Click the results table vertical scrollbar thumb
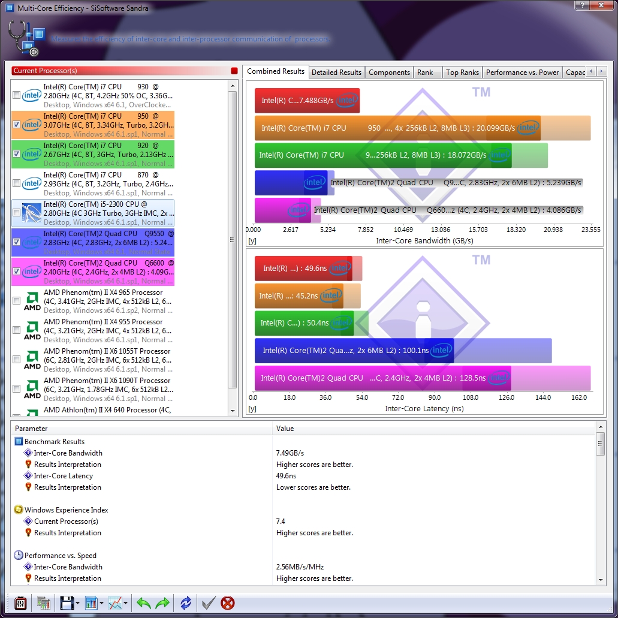 600,444
